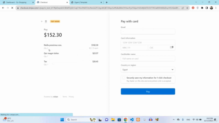
Task: Open the headphones app in taskbar
Action: pyautogui.click(x=151, y=120)
